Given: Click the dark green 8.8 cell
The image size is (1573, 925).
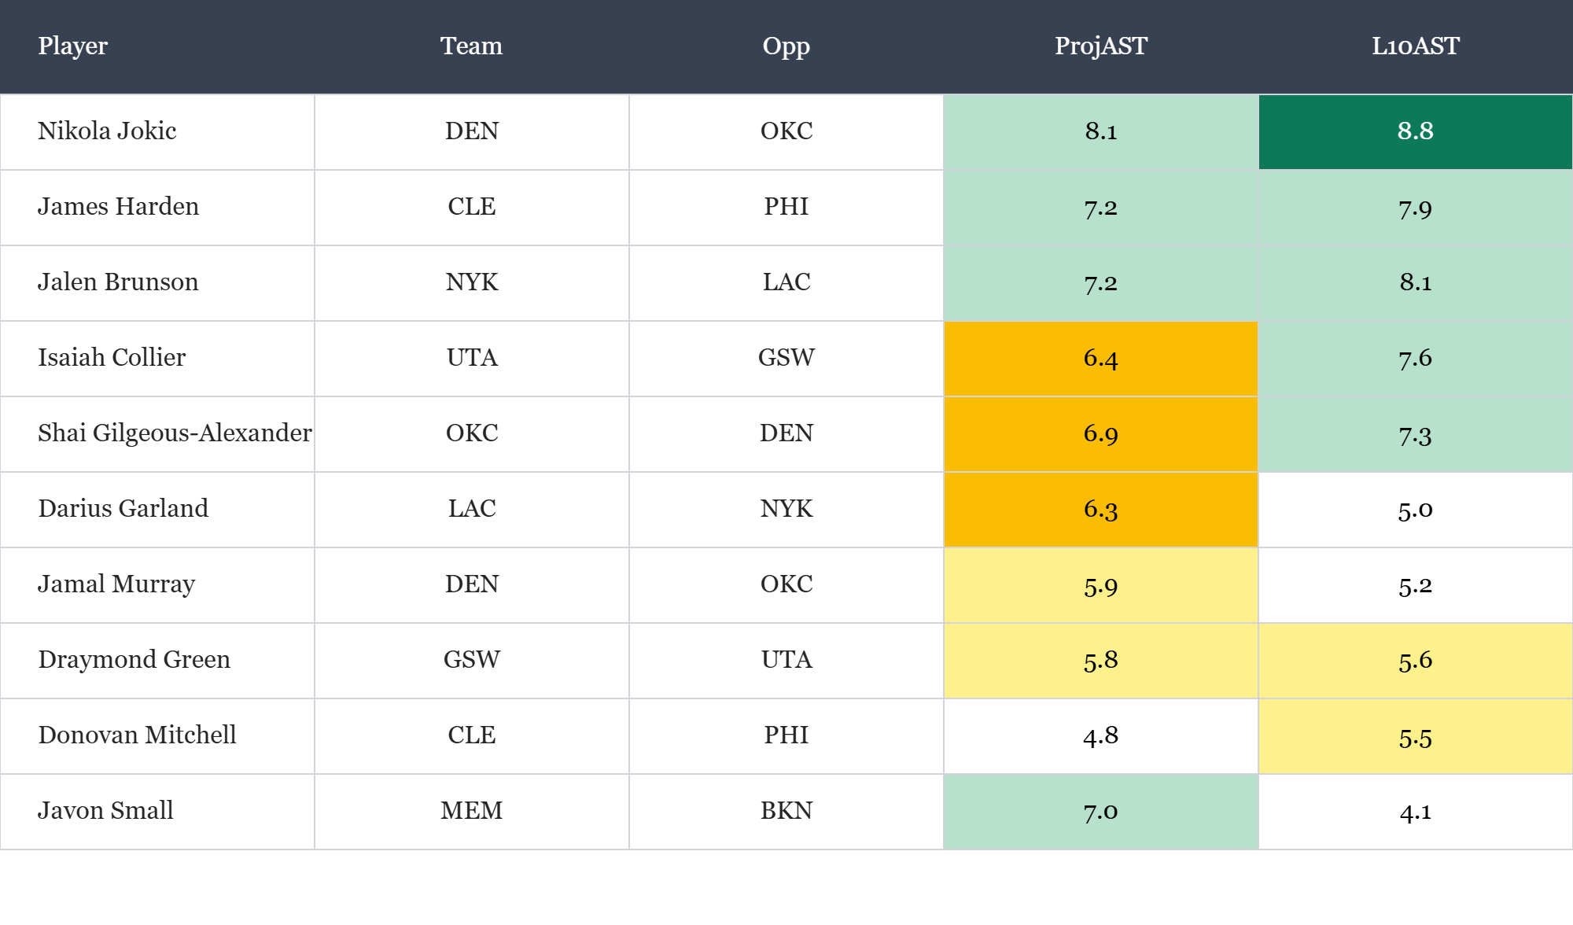Looking at the screenshot, I should 1415,131.
